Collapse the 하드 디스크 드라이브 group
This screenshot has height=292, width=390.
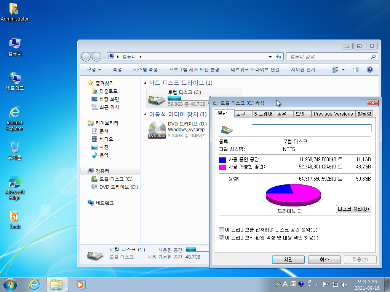tap(145, 83)
